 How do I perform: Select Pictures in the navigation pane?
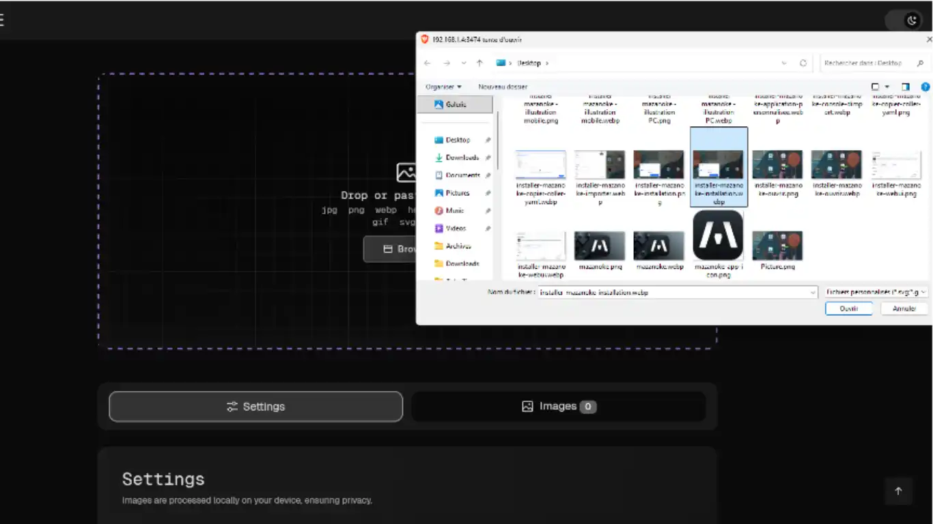click(x=457, y=193)
